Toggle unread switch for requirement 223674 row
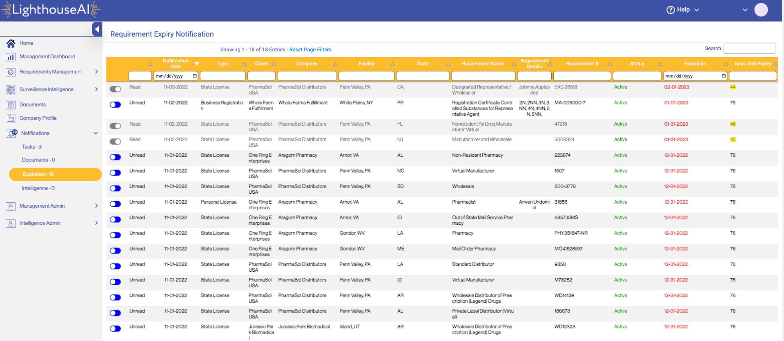The width and height of the screenshot is (784, 341). pos(116,157)
